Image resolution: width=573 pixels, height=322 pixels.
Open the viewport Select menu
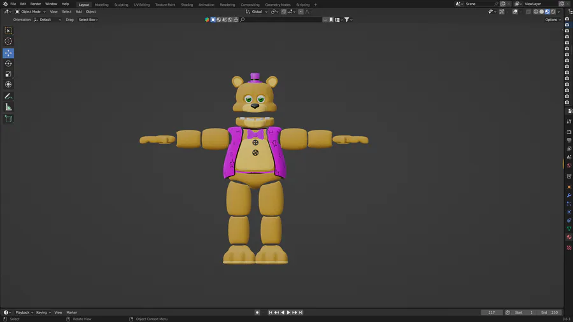(66, 11)
